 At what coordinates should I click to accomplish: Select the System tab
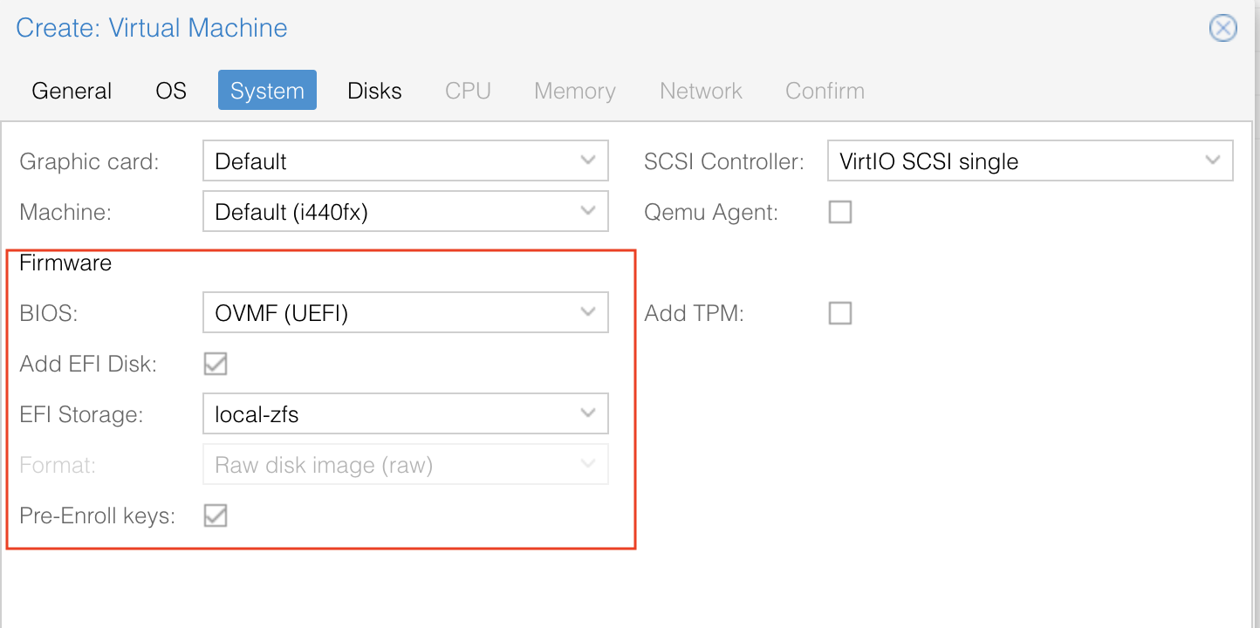tap(267, 91)
